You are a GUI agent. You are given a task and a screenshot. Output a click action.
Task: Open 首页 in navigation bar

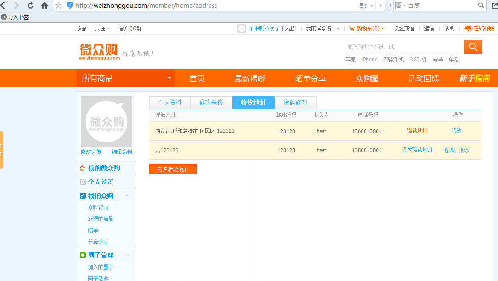[x=197, y=79]
